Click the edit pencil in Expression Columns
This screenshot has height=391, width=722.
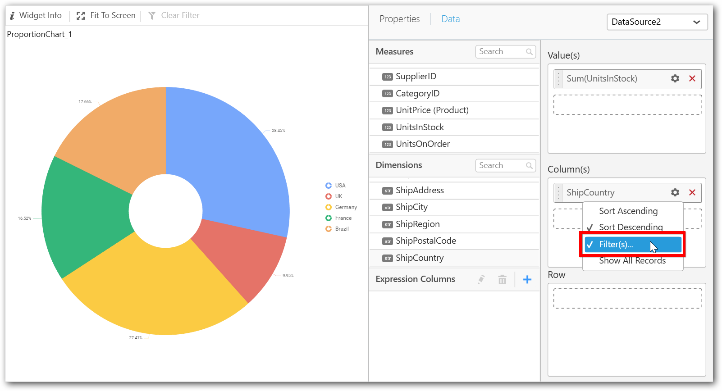point(481,280)
